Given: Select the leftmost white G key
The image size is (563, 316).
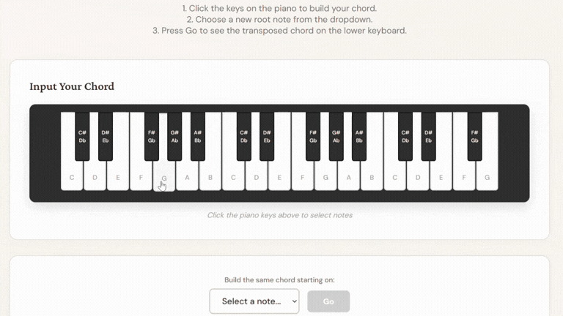Looking at the screenshot, I should [x=164, y=178].
